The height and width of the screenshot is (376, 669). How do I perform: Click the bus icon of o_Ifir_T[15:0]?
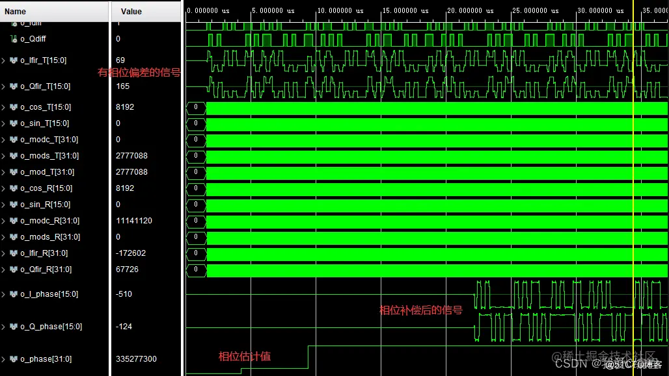pos(14,60)
